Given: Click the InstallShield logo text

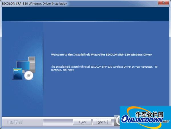Looking at the screenshot, I should [x=15, y=122].
